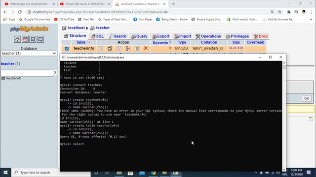This screenshot has height=177, width=316.
Task: Expand hidden bookmarks with the chevron
Action: [311, 20]
